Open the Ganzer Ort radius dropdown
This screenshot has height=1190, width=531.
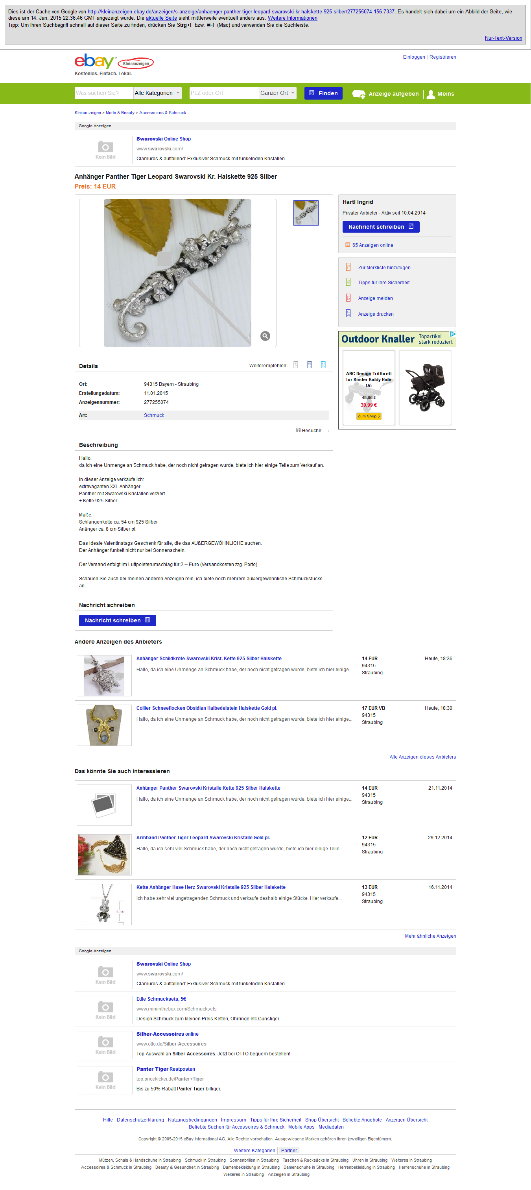pos(278,93)
